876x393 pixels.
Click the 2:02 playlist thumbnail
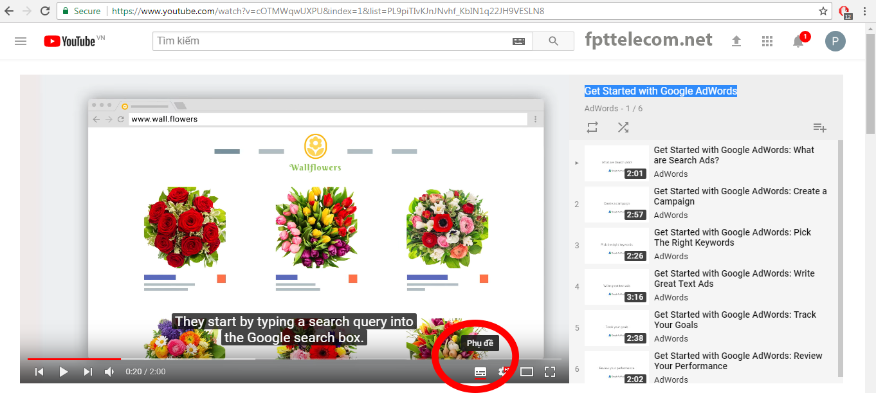[x=616, y=368]
